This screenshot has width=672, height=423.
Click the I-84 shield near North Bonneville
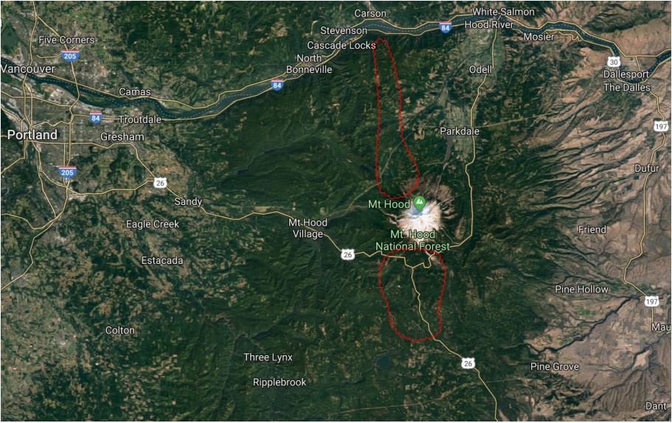277,85
